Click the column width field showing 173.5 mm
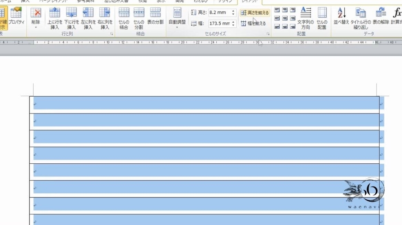Screen dimensions: 402x225 coord(219,23)
